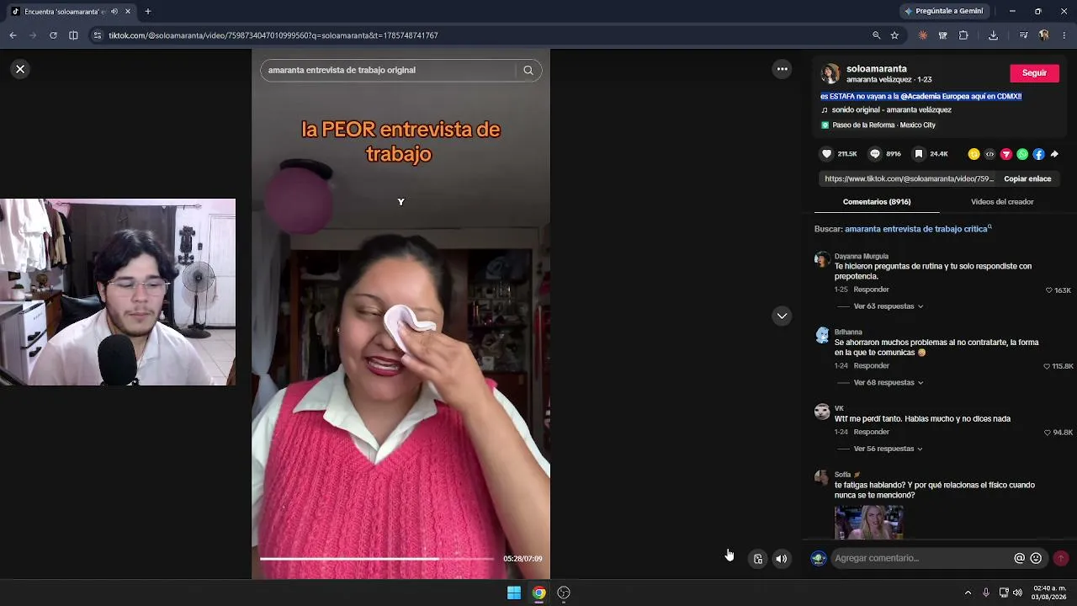Toggle Chrome's side panel icon
Image resolution: width=1077 pixels, height=606 pixels.
pyautogui.click(x=73, y=35)
